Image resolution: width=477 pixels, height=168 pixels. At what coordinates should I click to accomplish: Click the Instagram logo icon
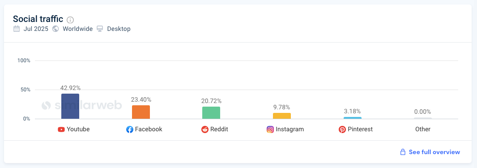(x=270, y=129)
